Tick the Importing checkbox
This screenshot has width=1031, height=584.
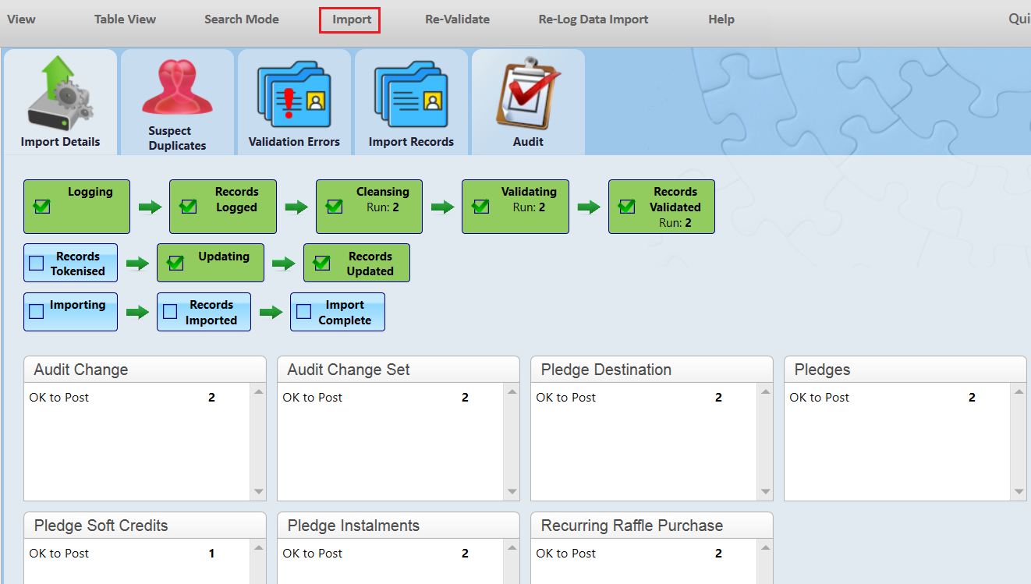tap(36, 312)
